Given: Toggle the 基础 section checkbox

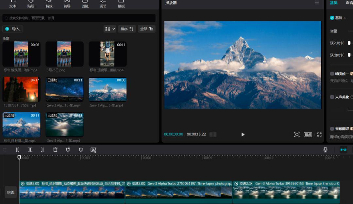Looking at the screenshot, I should [332, 18].
